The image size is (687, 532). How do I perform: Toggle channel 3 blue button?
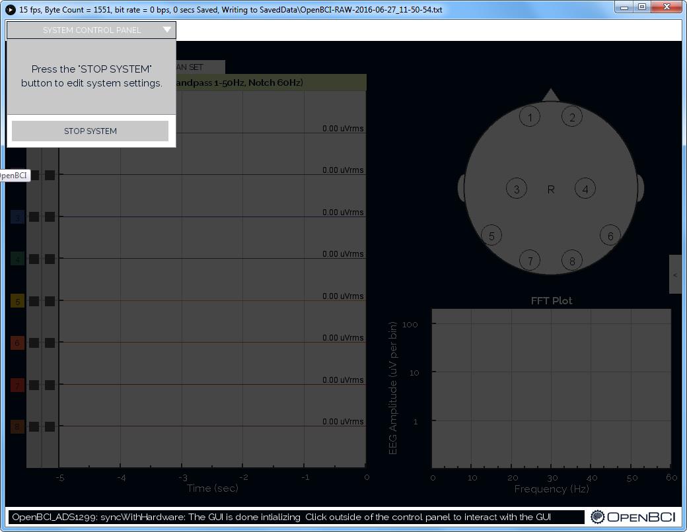18,217
